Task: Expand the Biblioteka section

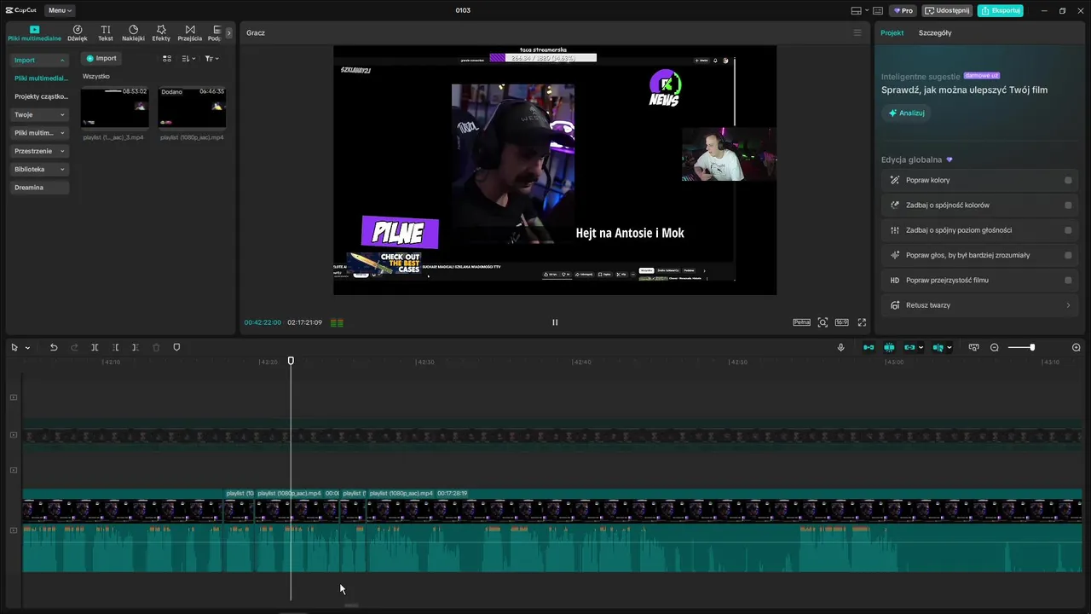Action: click(39, 169)
